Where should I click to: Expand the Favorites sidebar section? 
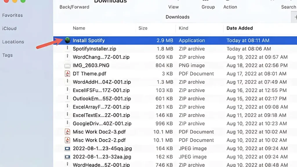12,15
